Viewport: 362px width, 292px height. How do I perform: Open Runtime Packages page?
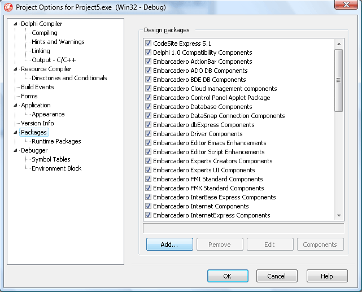click(56, 141)
